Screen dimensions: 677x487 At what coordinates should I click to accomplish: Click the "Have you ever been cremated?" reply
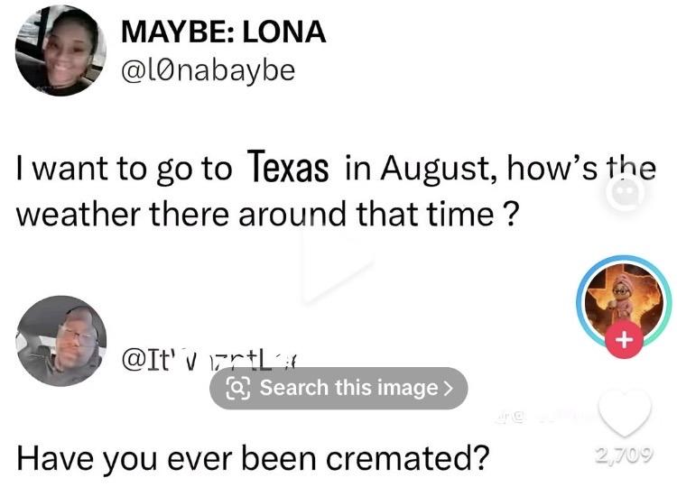click(x=253, y=459)
